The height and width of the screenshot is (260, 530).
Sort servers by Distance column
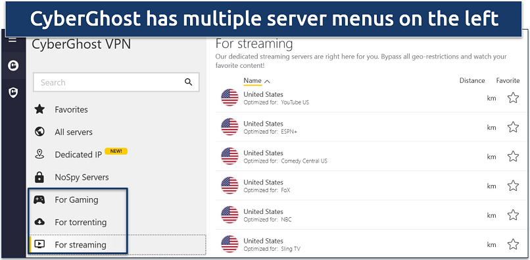[x=472, y=80]
